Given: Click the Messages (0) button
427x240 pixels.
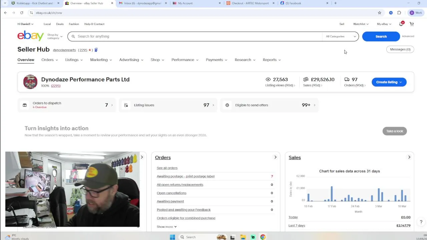Looking at the screenshot, I should 400,49.
